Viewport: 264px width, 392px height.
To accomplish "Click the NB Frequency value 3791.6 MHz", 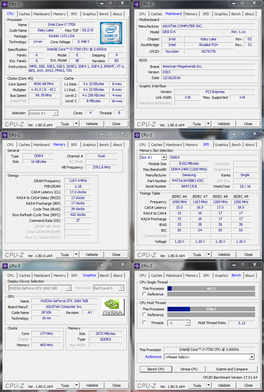I will (101, 167).
